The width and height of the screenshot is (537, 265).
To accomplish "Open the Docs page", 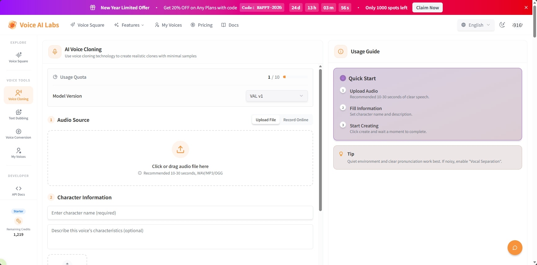I will coord(230,25).
